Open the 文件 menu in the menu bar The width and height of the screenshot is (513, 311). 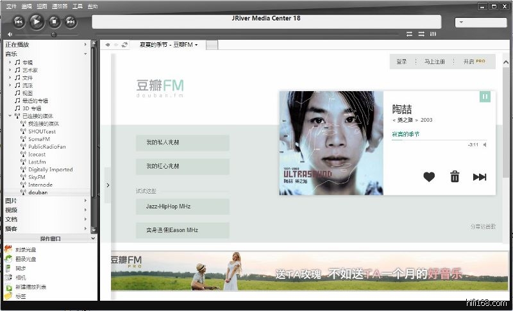[11, 6]
